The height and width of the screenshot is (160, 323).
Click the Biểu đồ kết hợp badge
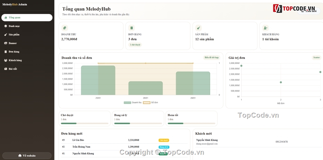click(211, 57)
